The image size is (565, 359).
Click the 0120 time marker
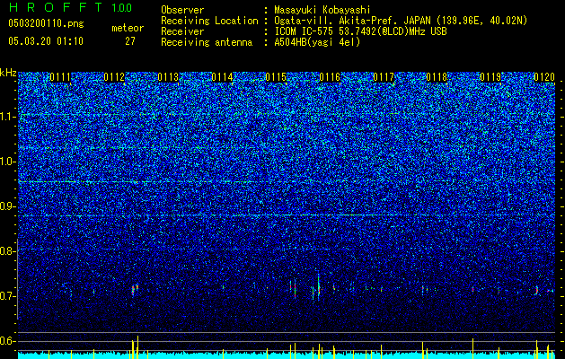[544, 77]
